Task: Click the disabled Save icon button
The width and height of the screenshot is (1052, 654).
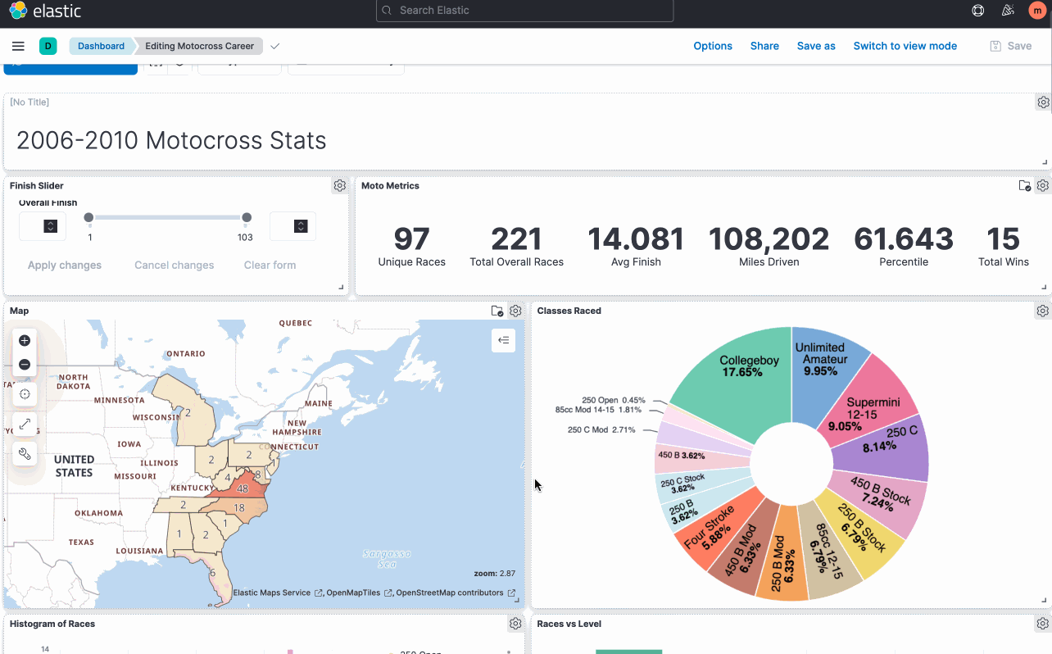Action: point(1011,46)
